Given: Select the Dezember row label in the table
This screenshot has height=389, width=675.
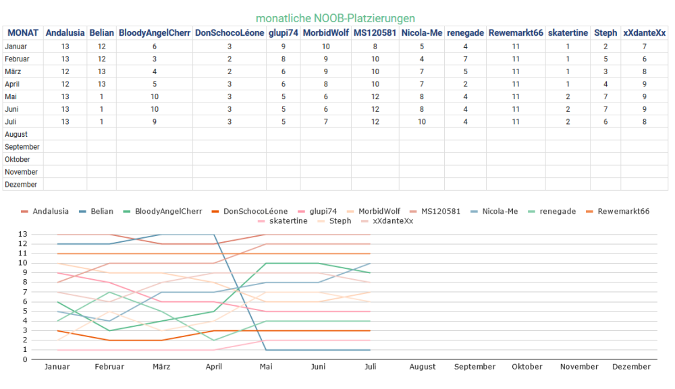Looking at the screenshot, I should [21, 184].
